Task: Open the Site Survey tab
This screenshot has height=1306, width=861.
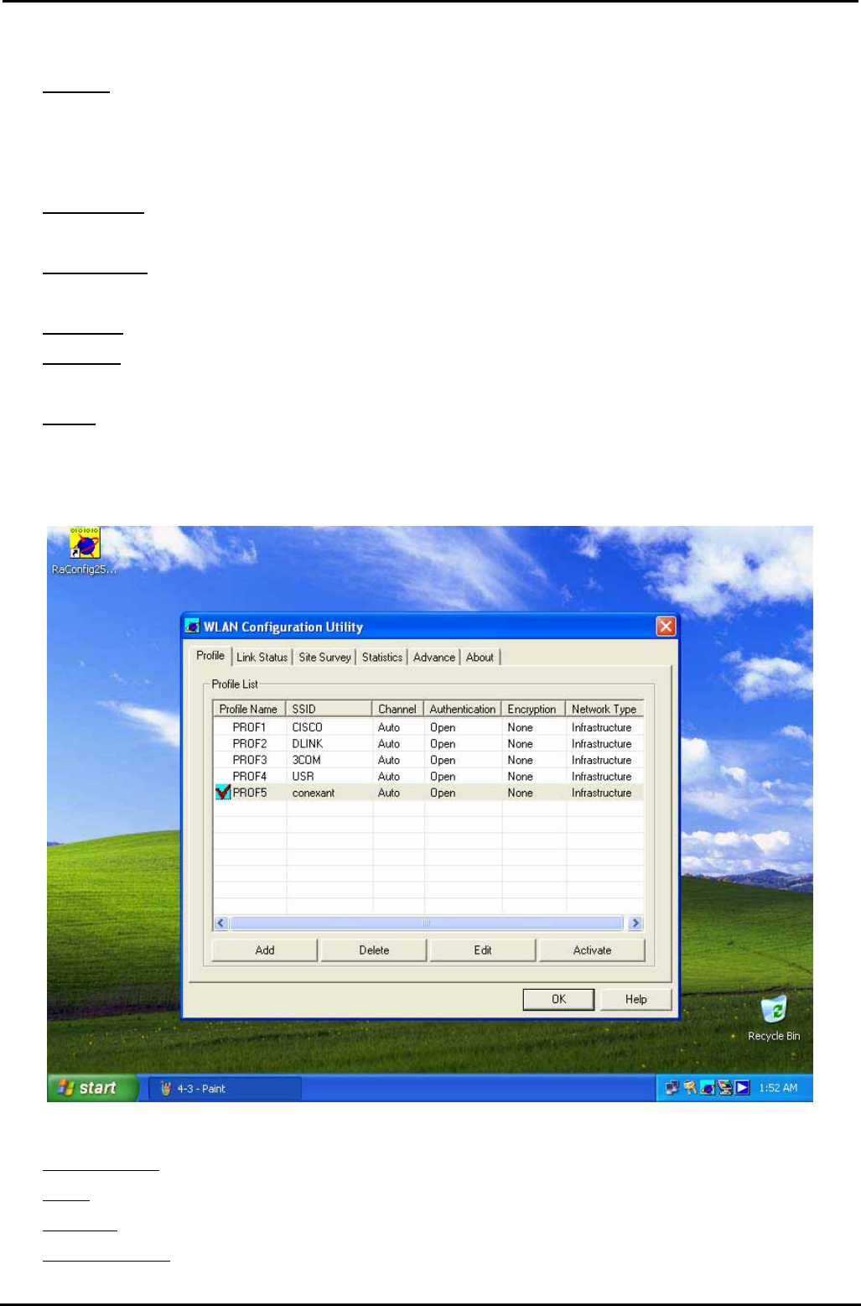Action: (x=324, y=657)
